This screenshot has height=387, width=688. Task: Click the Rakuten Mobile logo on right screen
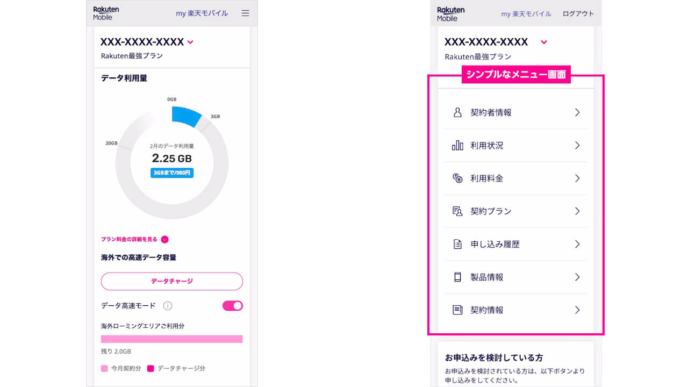(x=450, y=13)
